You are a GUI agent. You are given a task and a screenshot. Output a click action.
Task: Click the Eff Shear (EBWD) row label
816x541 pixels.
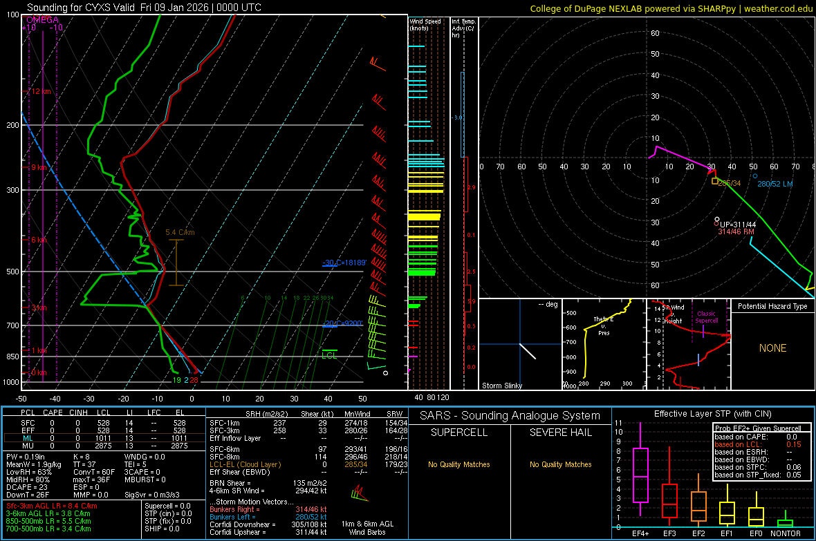click(240, 473)
